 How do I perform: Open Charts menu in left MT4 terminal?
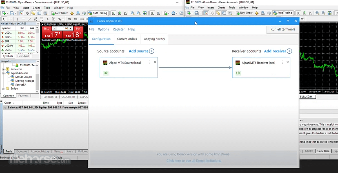point(36,8)
